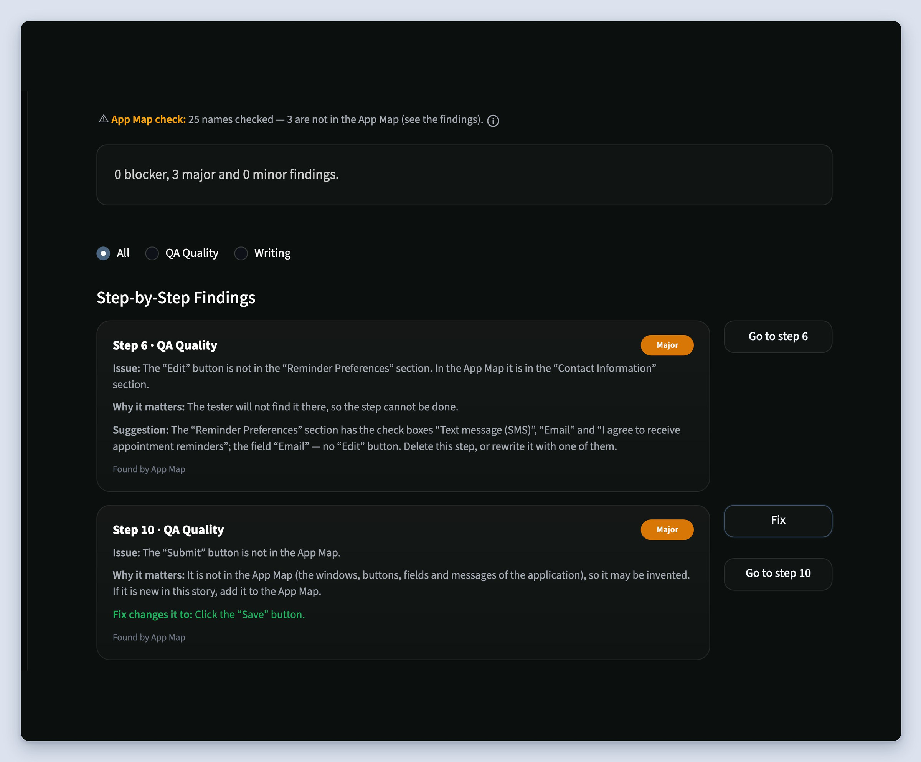921x762 pixels.
Task: Click the Go to step 10 button
Action: click(777, 574)
